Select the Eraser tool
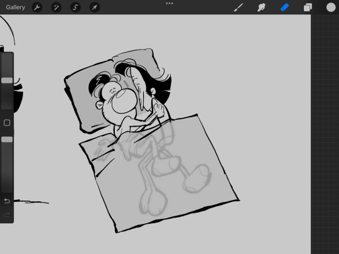Screen dimensions: 339x254 [284, 8]
